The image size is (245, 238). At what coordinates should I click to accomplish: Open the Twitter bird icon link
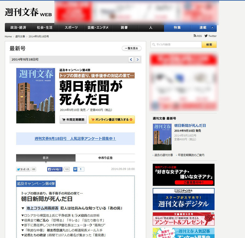point(206,36)
